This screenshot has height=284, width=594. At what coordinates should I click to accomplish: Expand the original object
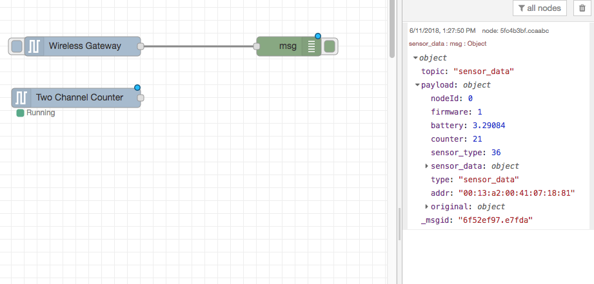(x=427, y=207)
